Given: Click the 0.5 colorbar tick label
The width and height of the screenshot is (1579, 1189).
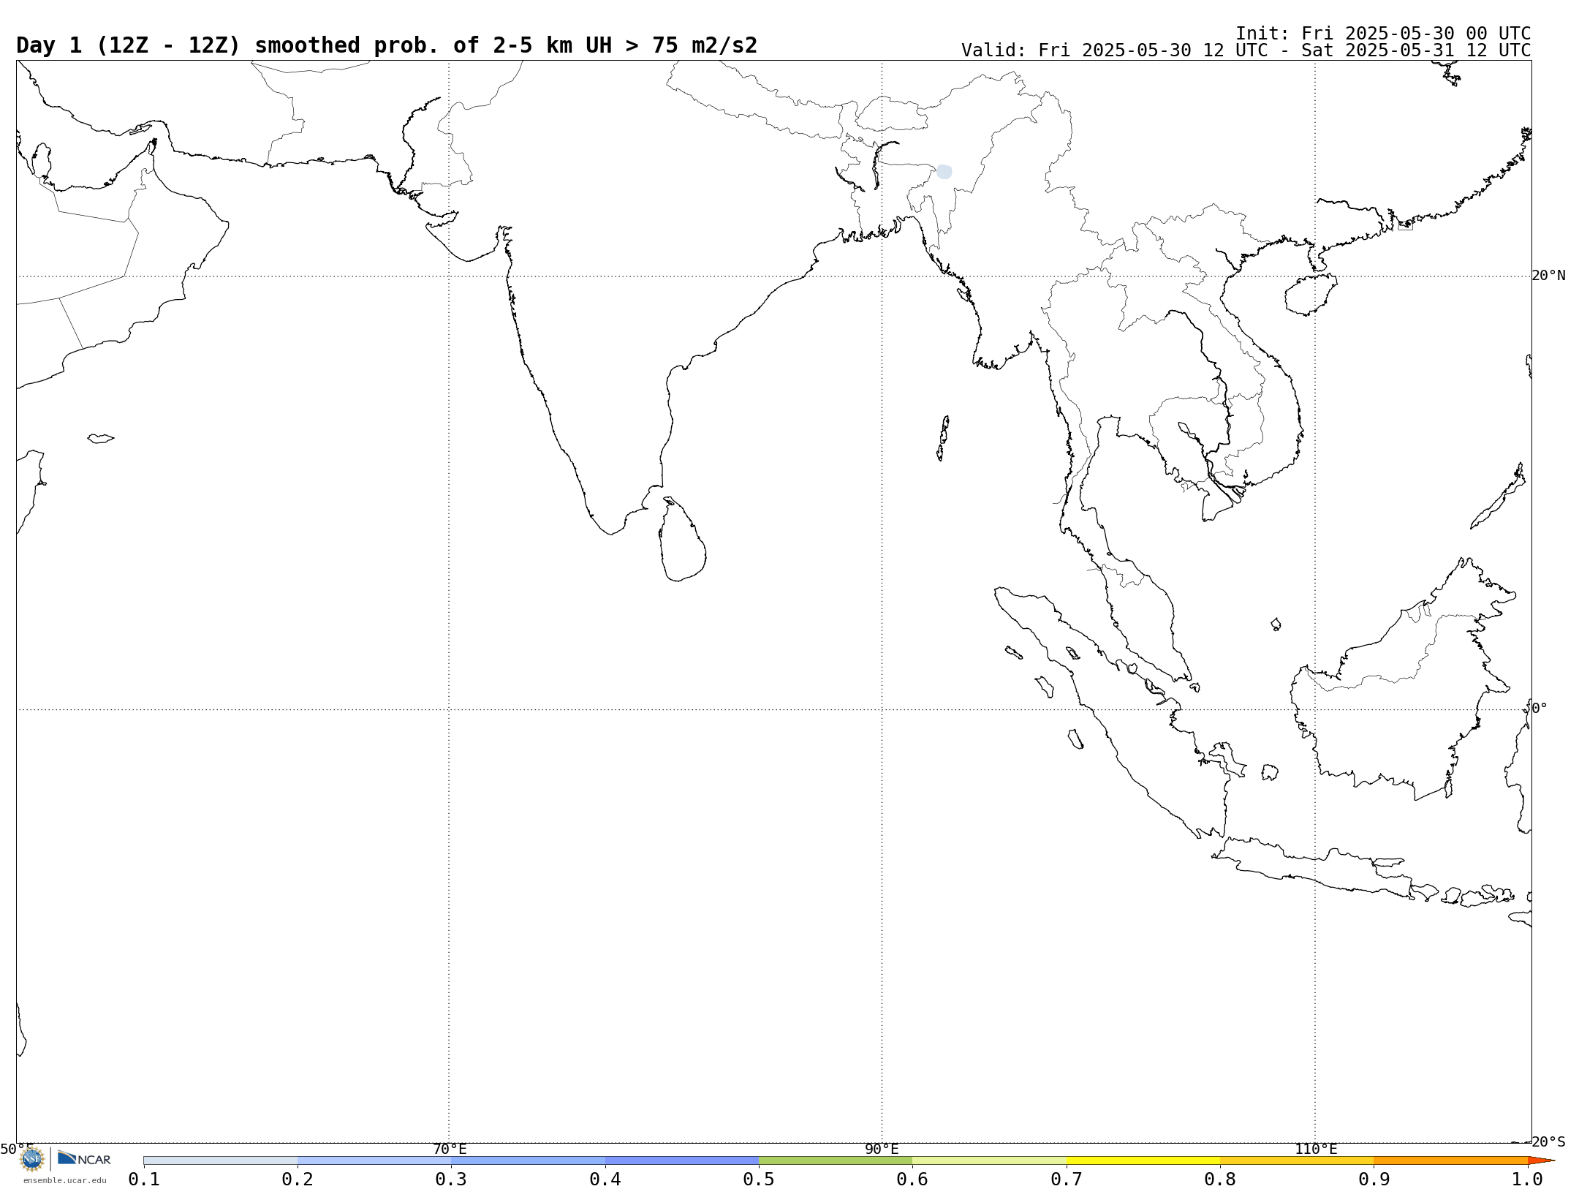Looking at the screenshot, I should [759, 1179].
